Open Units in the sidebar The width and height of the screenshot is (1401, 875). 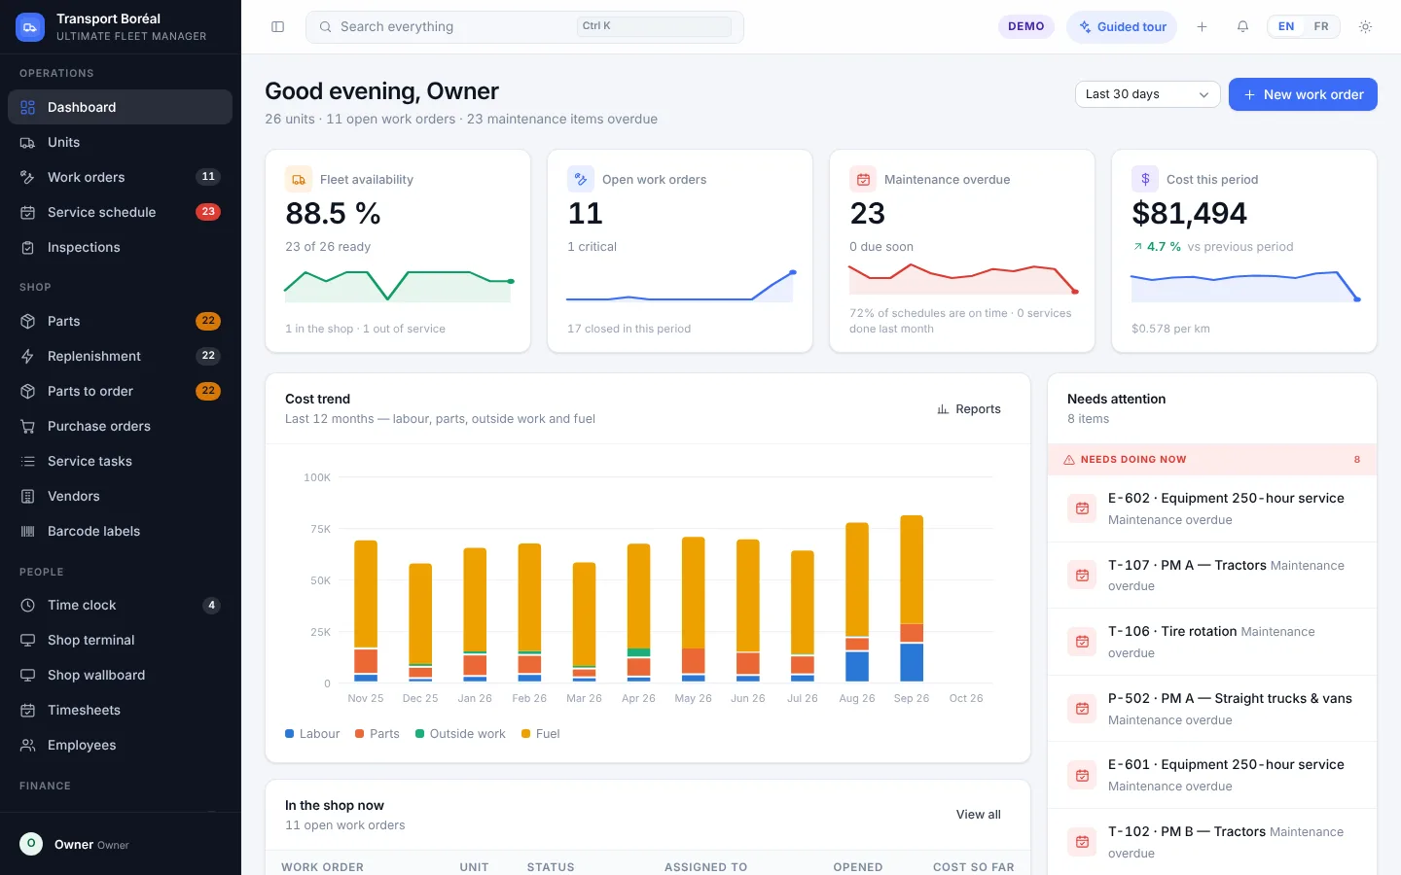pos(120,142)
